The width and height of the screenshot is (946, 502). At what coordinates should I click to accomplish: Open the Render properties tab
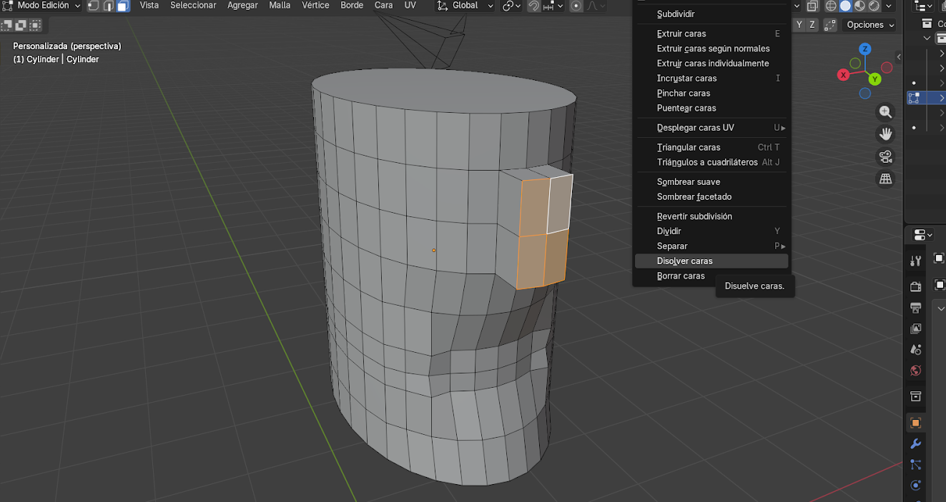click(x=915, y=286)
